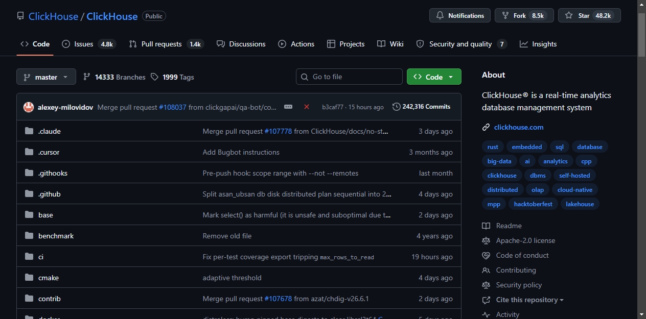Click the ClickHouse organization owner link
Image resolution: width=646 pixels, height=319 pixels.
[x=53, y=16]
